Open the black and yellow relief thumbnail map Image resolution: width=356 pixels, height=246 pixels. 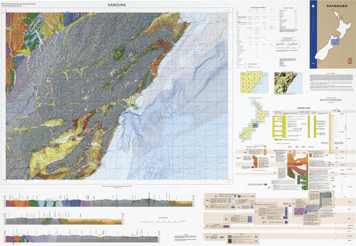(x=288, y=83)
